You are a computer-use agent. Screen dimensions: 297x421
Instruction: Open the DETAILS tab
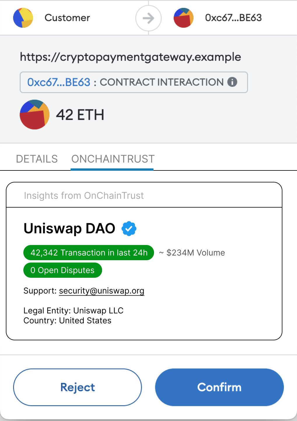pos(37,159)
